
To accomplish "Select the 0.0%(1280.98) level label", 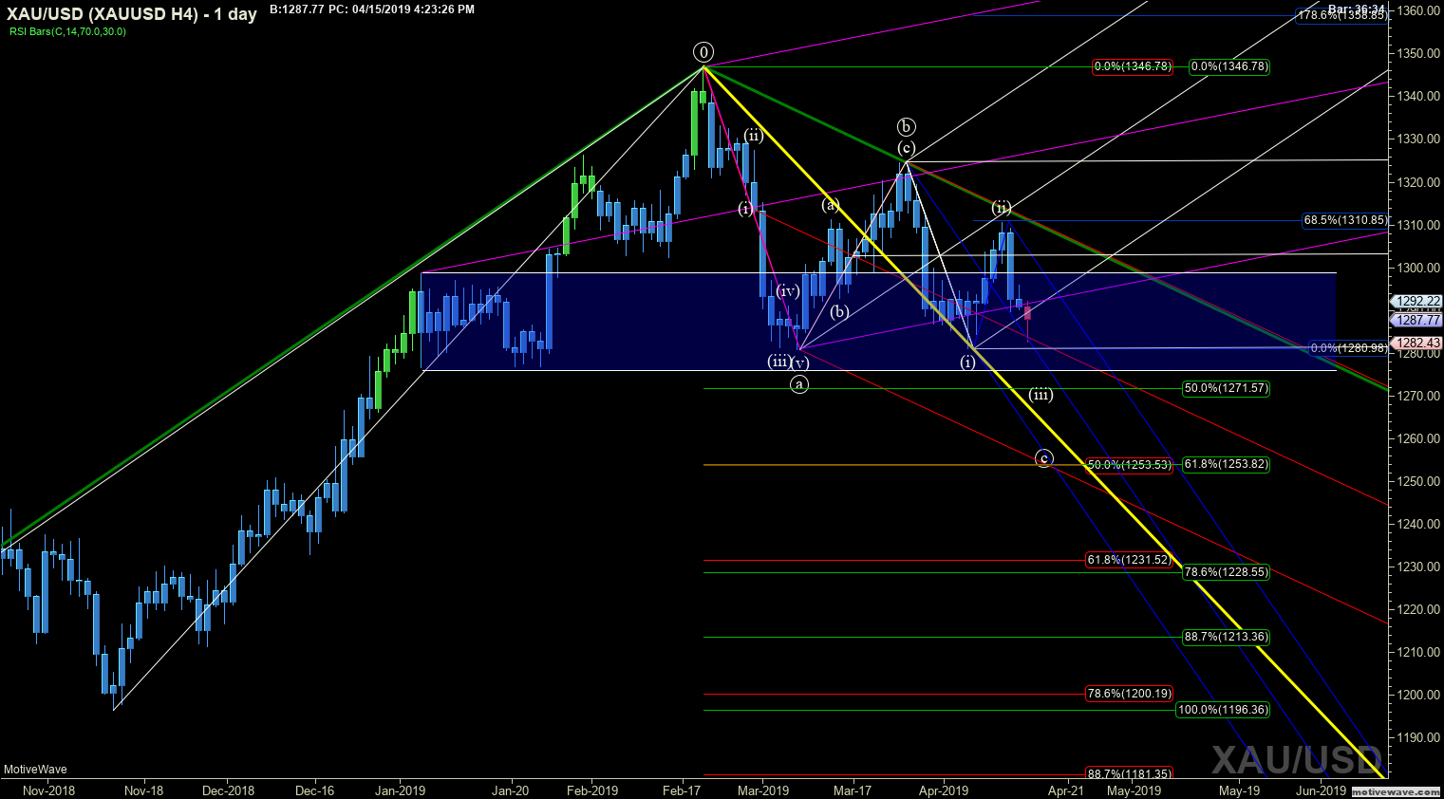I will (1348, 348).
